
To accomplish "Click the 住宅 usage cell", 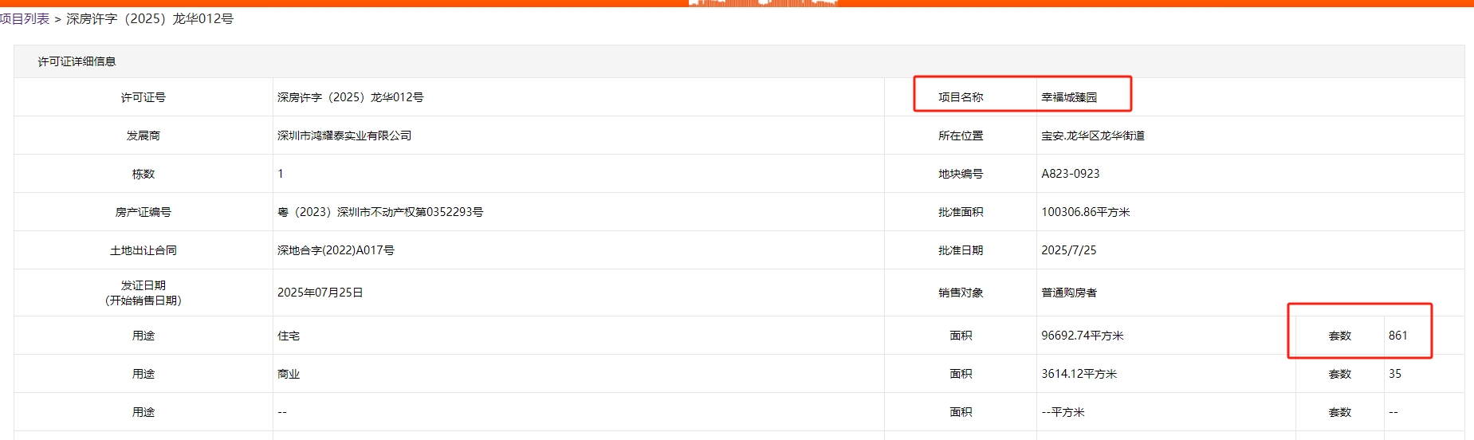I will [x=289, y=336].
